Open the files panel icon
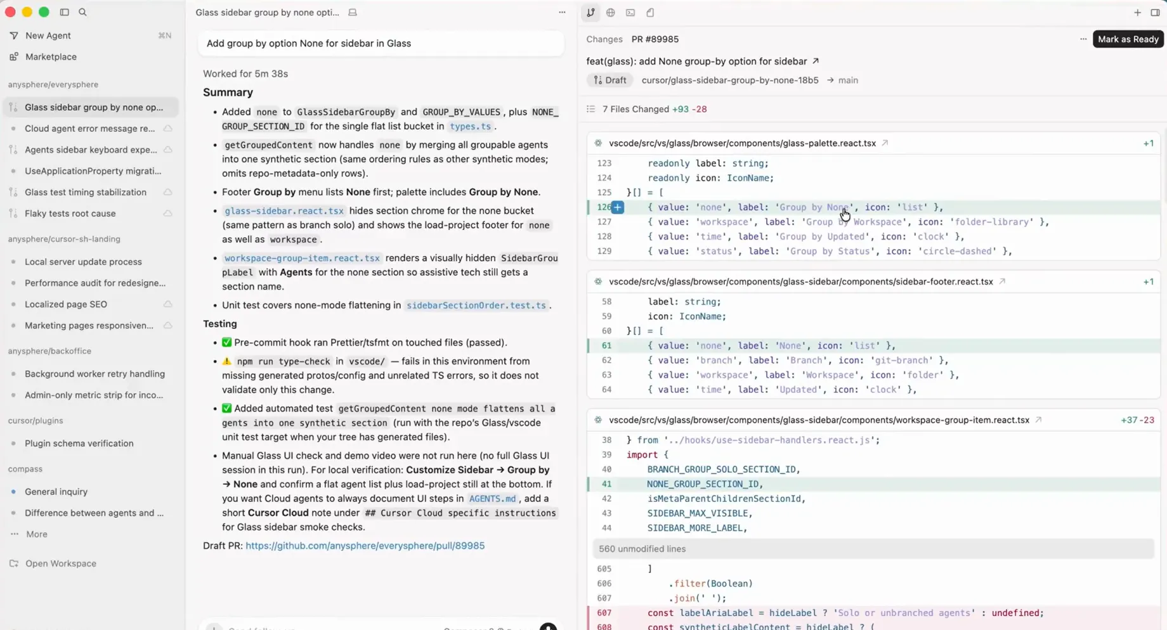The image size is (1167, 630). tap(650, 13)
